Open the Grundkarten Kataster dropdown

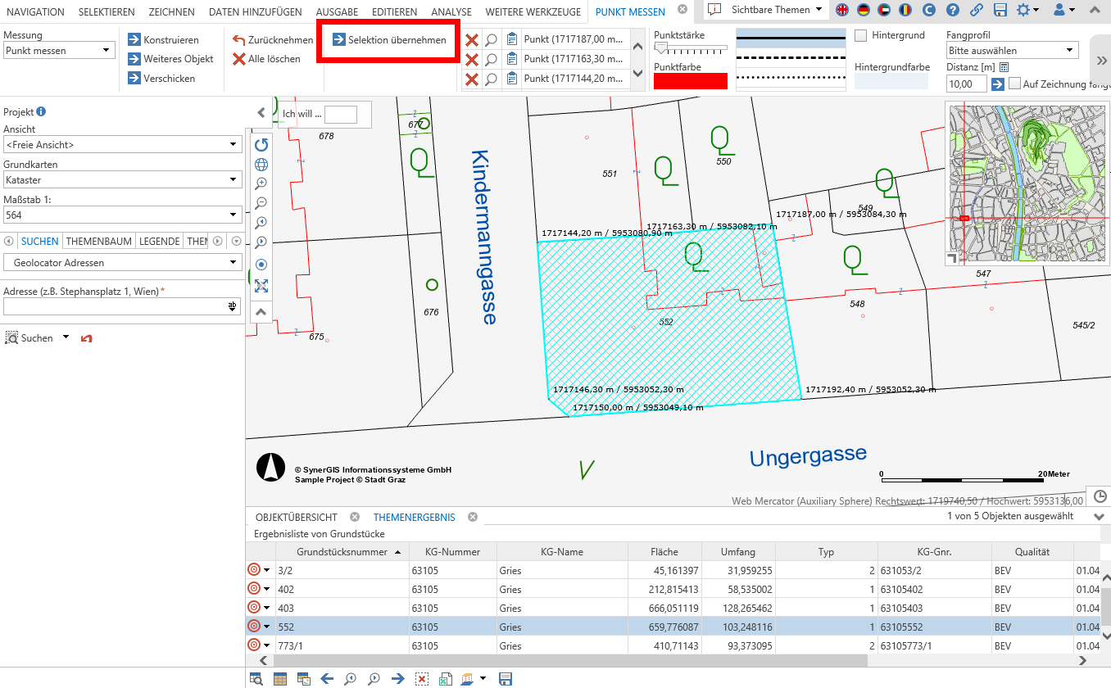pos(122,179)
